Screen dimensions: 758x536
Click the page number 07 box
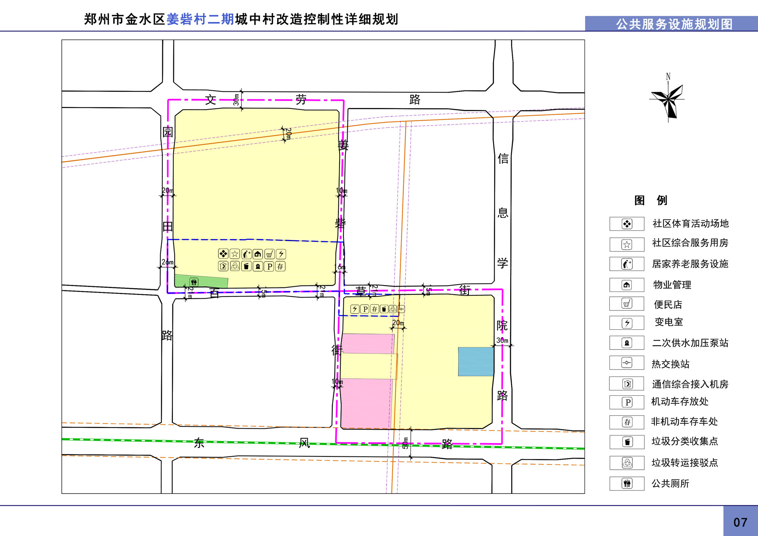click(x=740, y=522)
